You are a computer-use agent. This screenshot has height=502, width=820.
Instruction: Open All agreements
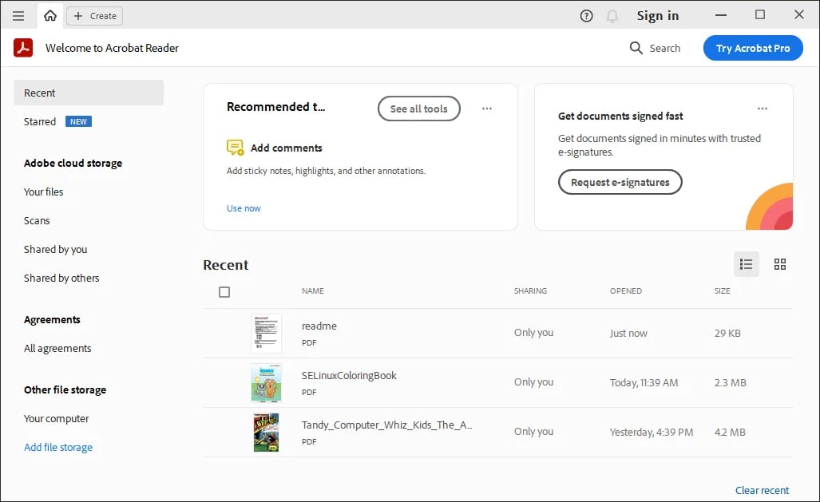(57, 348)
